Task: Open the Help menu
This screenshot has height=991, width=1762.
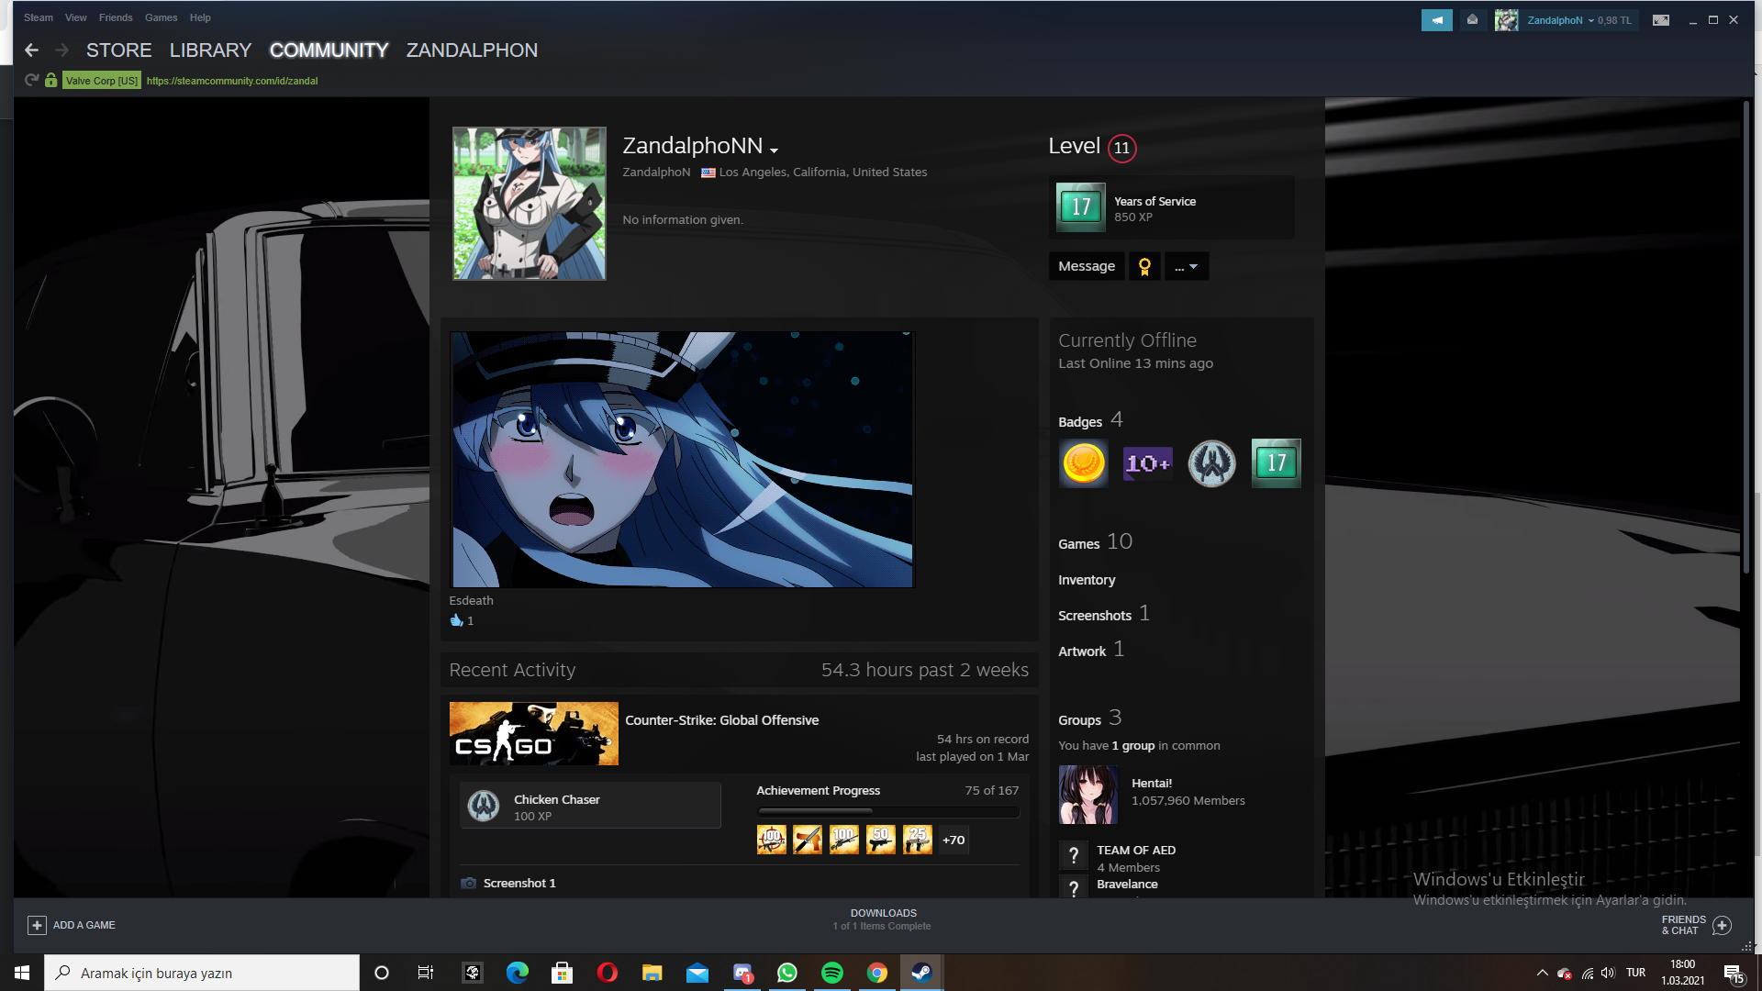Action: [x=200, y=17]
